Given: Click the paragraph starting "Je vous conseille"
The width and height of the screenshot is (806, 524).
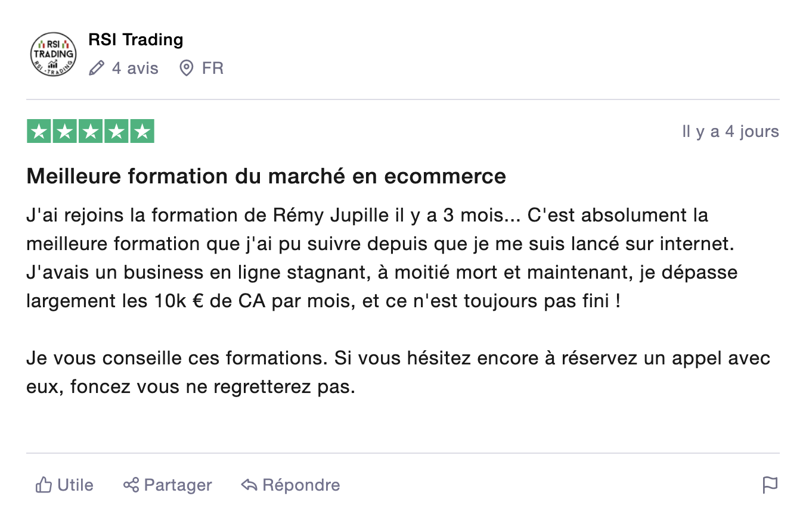Looking at the screenshot, I should [x=398, y=373].
